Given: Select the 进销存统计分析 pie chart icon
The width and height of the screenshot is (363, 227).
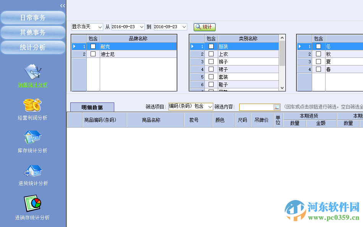Looking at the screenshot, I should click(x=32, y=205).
